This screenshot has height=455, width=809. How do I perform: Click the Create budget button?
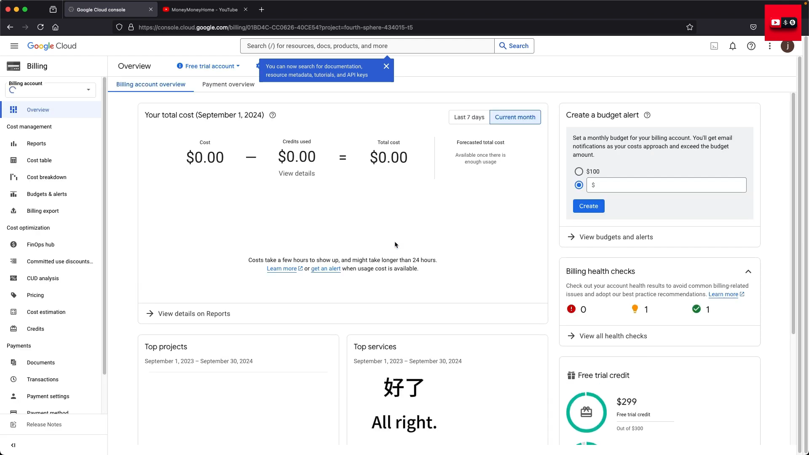tap(589, 206)
